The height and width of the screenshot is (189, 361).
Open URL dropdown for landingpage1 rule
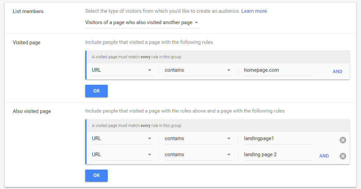coord(122,138)
